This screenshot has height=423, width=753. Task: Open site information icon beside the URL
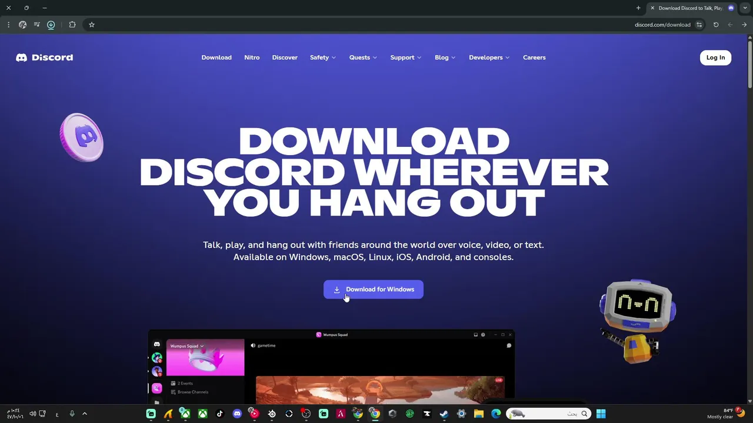[x=699, y=25]
